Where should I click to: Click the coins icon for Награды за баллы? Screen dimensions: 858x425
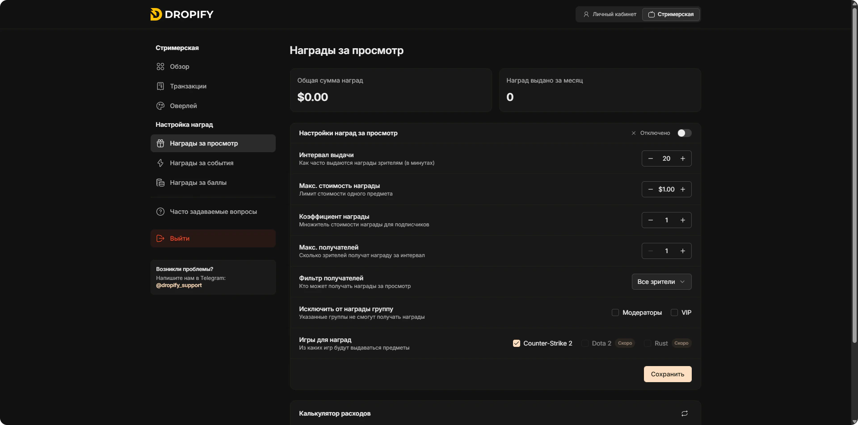click(160, 183)
